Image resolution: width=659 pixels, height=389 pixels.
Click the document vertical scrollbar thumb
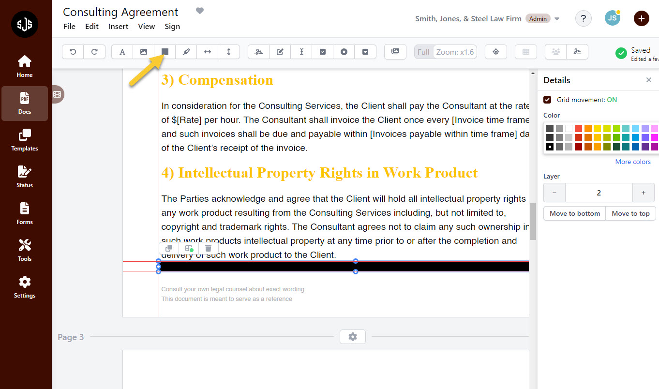533,221
